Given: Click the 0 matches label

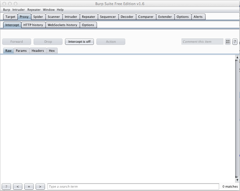Looking at the screenshot, I should pos(230,186).
